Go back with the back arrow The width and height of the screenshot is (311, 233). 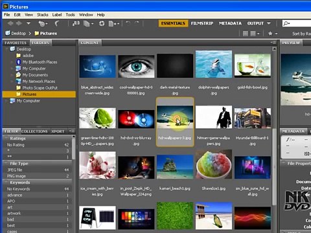click(x=10, y=23)
